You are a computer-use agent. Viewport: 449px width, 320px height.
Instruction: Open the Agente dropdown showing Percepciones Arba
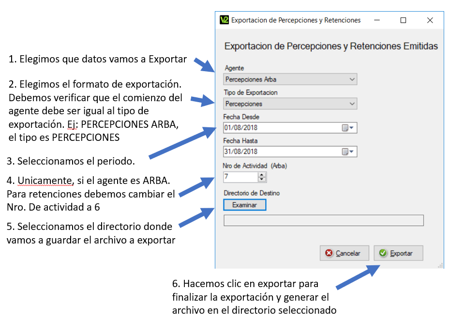(x=290, y=79)
